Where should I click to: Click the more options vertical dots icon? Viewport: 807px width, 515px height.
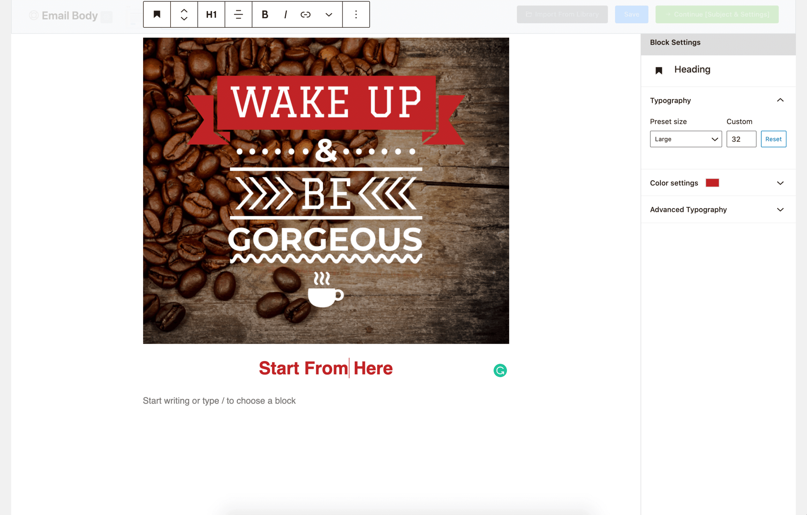tap(356, 14)
